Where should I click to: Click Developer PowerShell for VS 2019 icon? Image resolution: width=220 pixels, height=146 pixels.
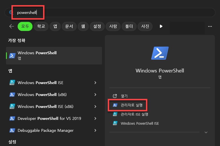tap(12, 119)
